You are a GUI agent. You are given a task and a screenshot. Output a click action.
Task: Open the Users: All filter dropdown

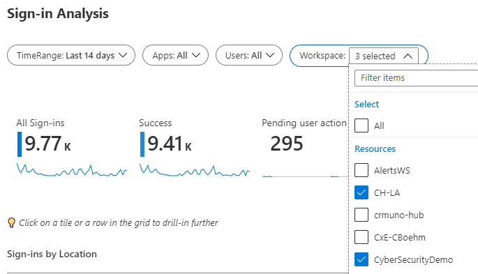click(x=249, y=55)
